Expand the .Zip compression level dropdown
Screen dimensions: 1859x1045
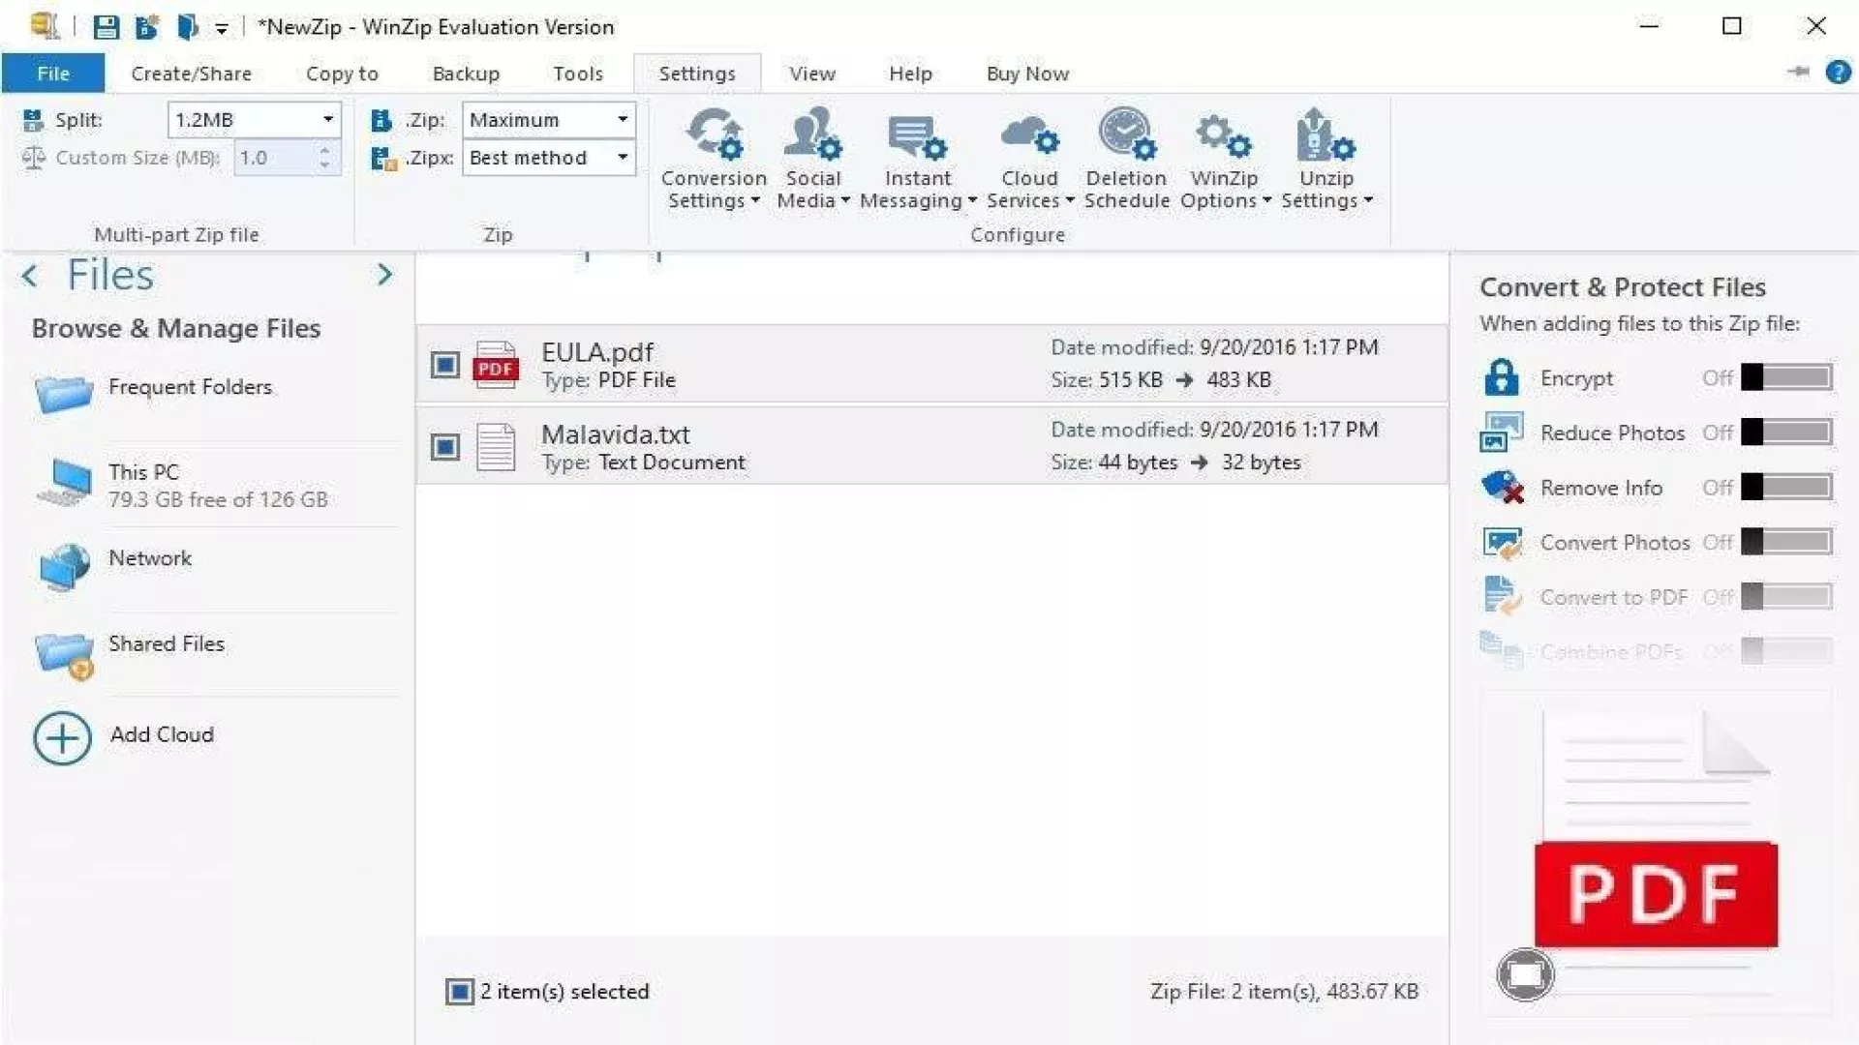[622, 120]
